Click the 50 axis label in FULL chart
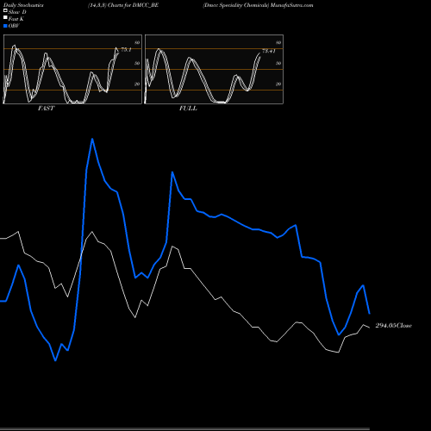This screenshot has height=431, width=431. tap(278, 63)
